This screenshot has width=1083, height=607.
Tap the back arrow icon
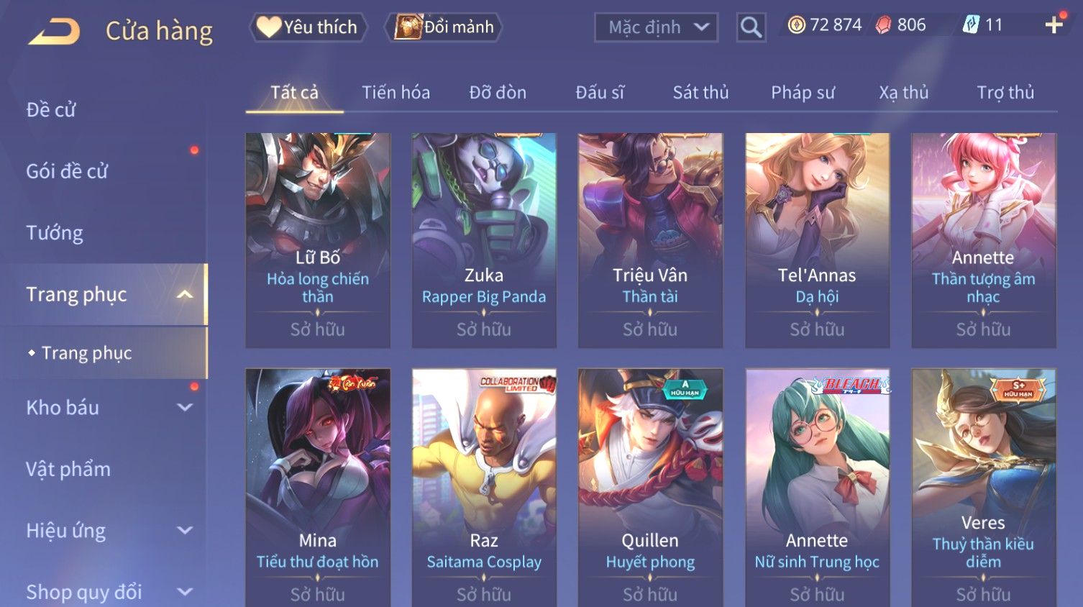[54, 32]
